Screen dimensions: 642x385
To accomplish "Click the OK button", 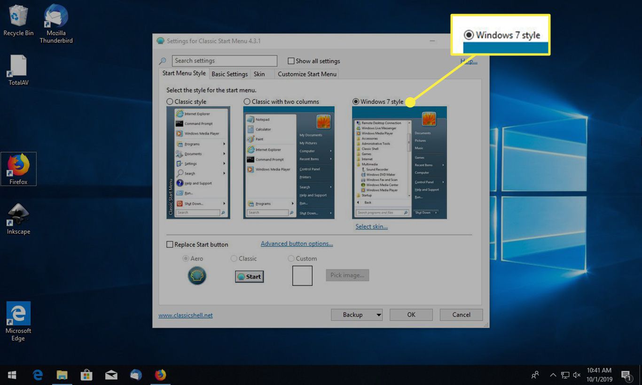I will tap(411, 315).
